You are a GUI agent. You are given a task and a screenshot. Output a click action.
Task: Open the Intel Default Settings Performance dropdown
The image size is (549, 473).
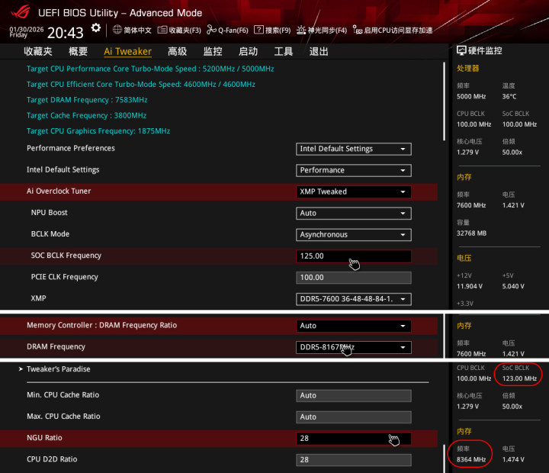tap(354, 170)
